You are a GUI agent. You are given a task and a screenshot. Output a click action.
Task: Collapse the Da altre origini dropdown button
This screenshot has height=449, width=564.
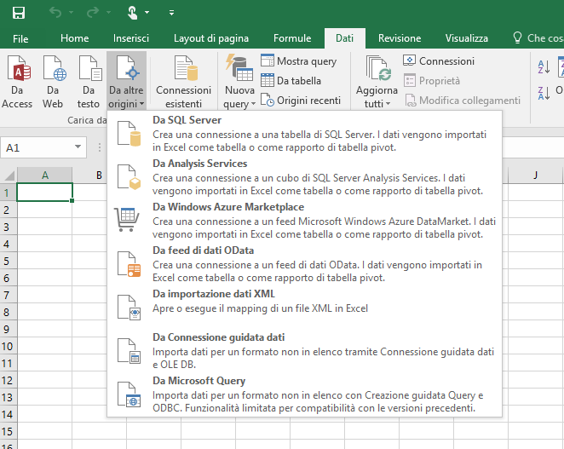point(126,81)
